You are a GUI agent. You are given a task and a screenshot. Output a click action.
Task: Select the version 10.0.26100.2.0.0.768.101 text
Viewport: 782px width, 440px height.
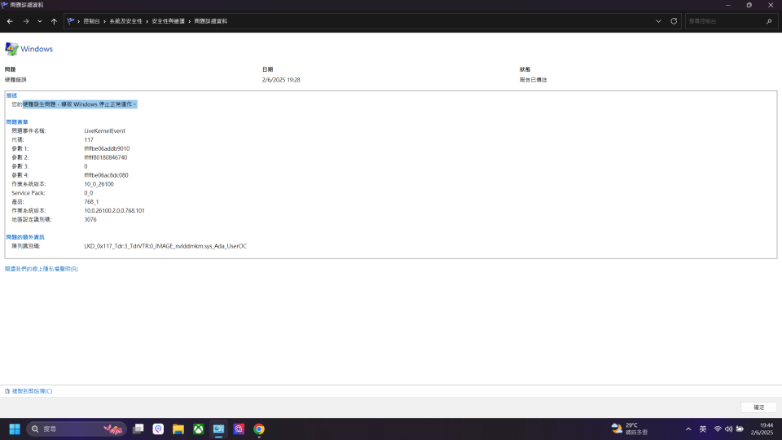[x=114, y=210]
